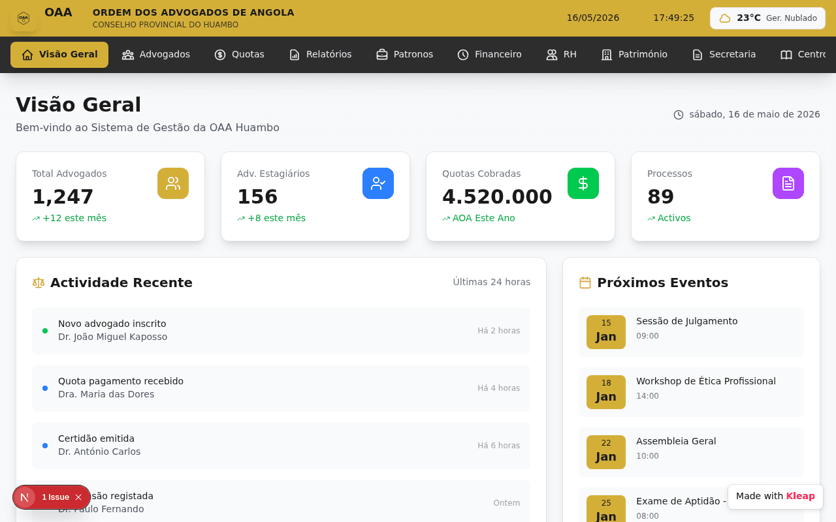836x522 pixels.
Task: Select the Sessão de Julgamento event
Action: [691, 332]
